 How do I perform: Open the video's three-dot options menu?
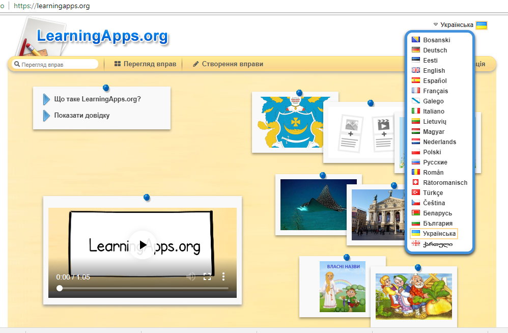223,276
